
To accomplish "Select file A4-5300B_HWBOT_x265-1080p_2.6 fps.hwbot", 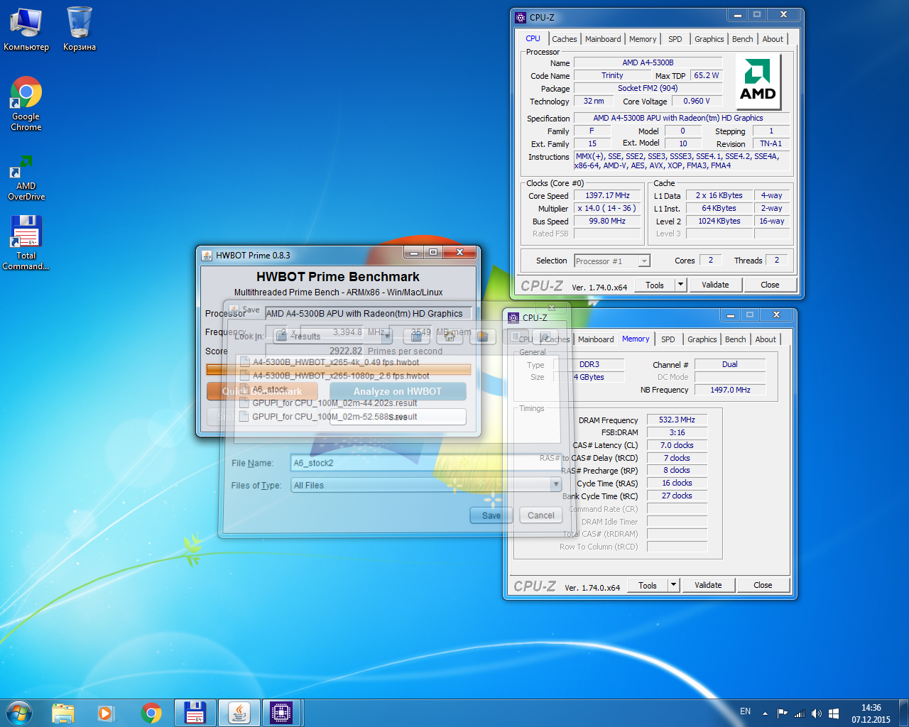I will click(341, 376).
